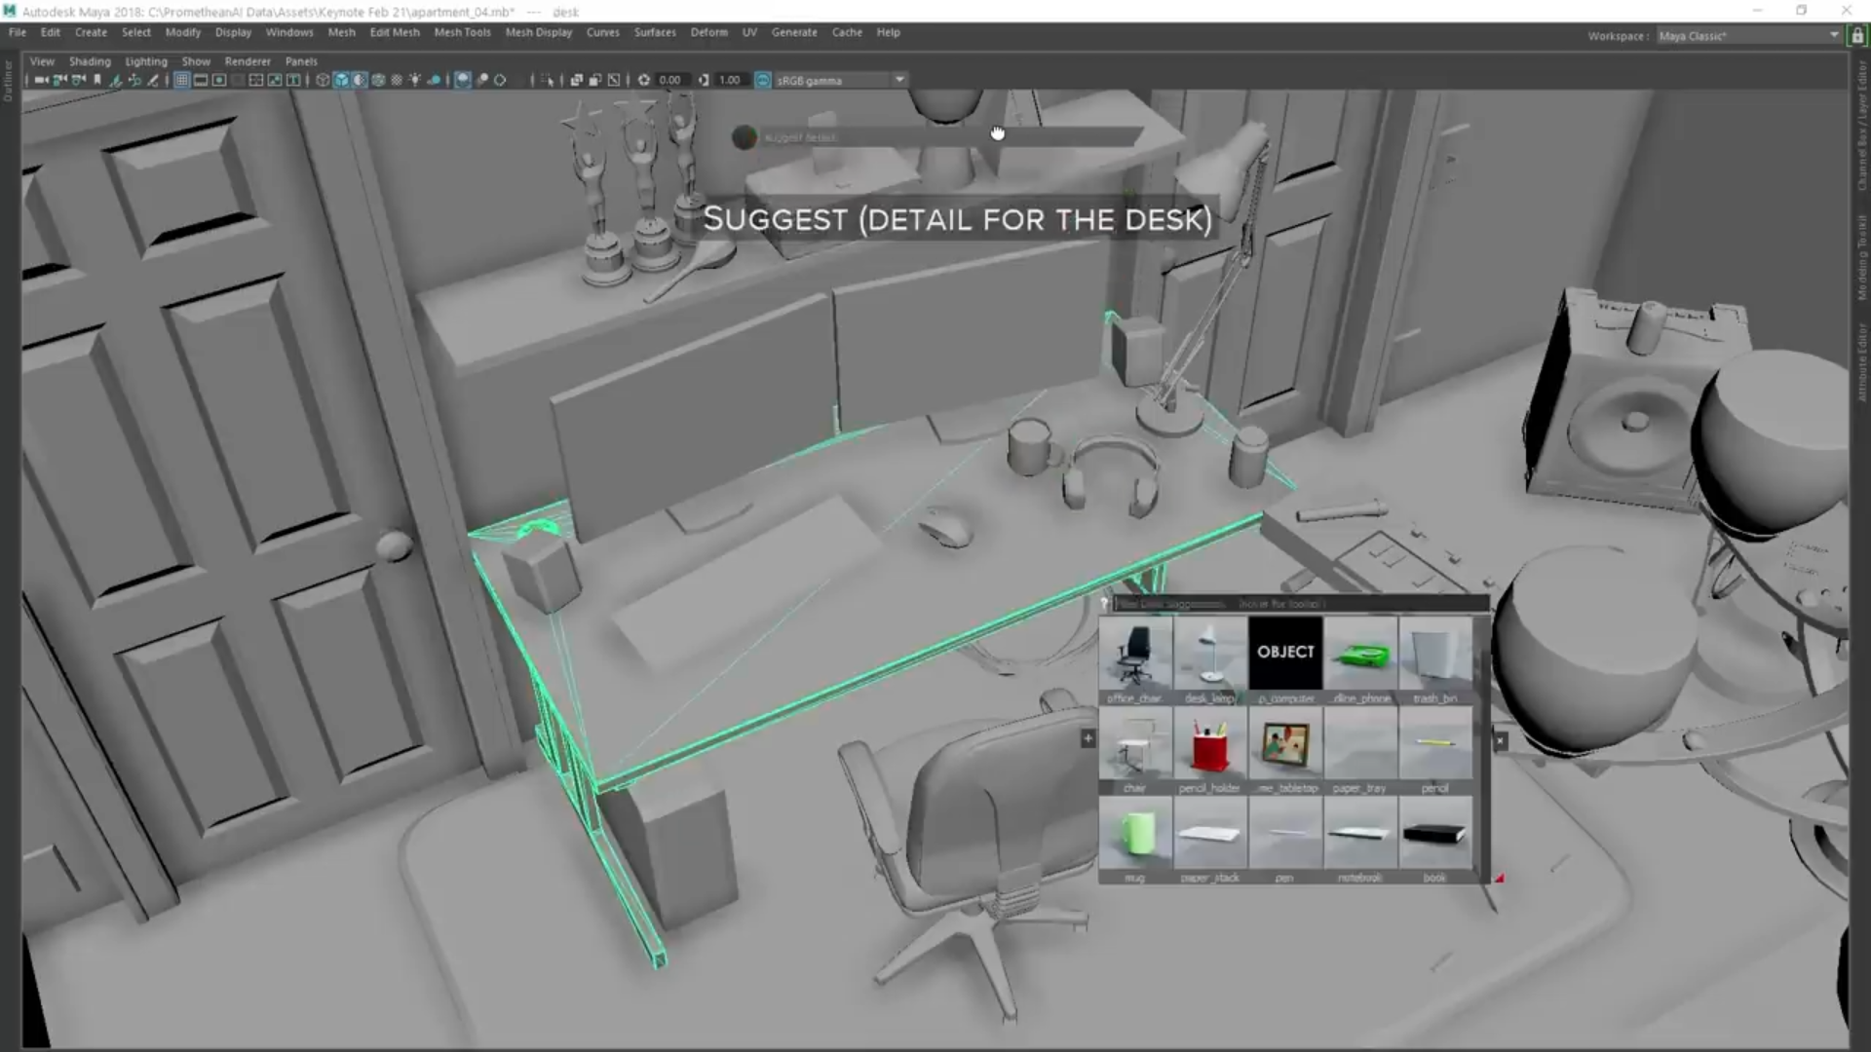Open the panel Shading menu
1871x1052 pixels.
point(90,61)
